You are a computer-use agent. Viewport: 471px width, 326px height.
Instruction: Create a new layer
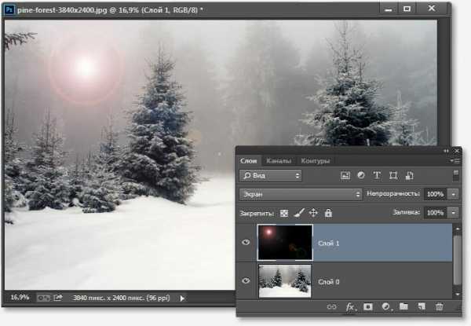coord(422,306)
